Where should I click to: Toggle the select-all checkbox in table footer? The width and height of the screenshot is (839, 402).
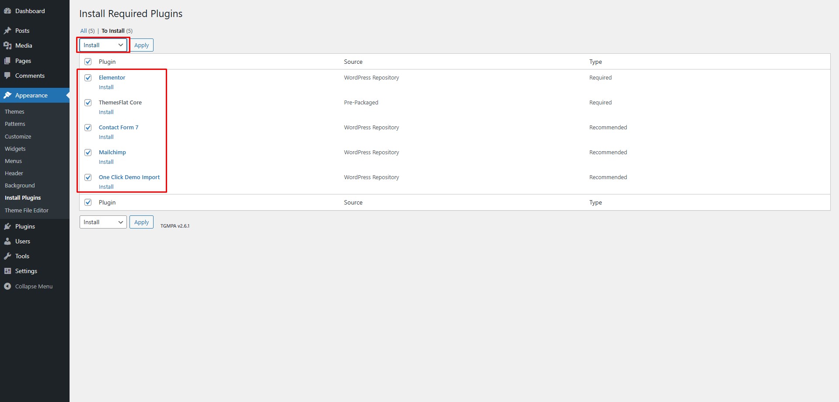pos(88,202)
